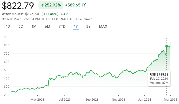Click the Jan 2024 axis label

click(x=144, y=99)
